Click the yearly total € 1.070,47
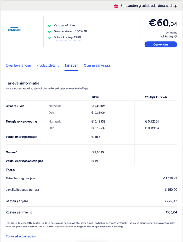The width and height of the screenshot is (183, 242). tap(170, 178)
